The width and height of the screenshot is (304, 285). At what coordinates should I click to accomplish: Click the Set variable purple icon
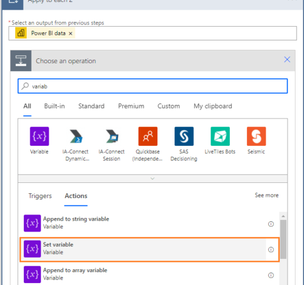(x=32, y=249)
